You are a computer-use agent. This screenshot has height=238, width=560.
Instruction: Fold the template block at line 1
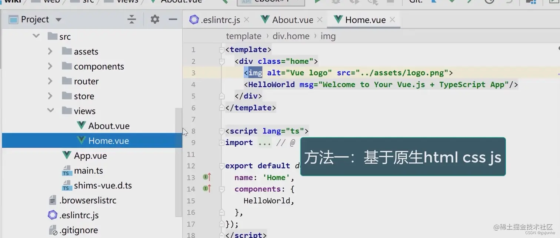pyautogui.click(x=221, y=50)
